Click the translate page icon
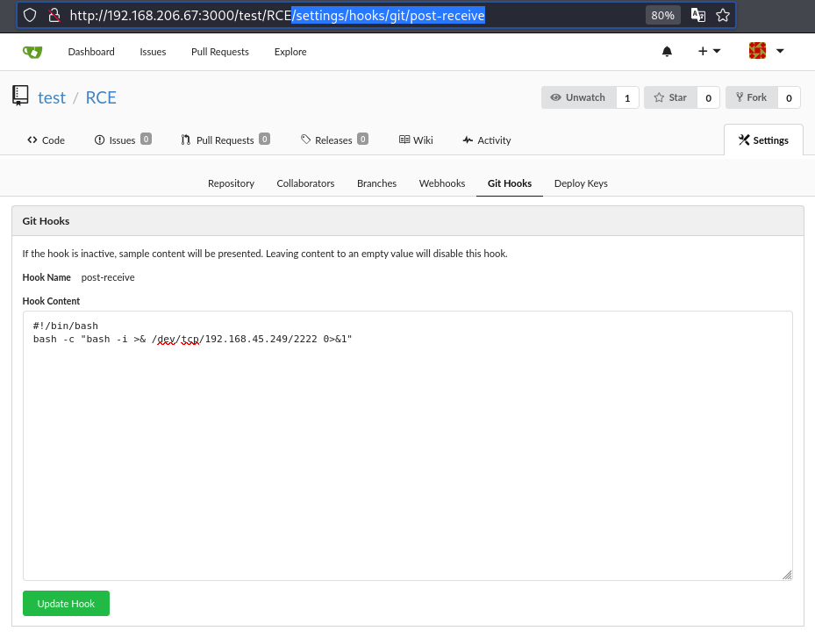The width and height of the screenshot is (815, 638). coord(698,15)
